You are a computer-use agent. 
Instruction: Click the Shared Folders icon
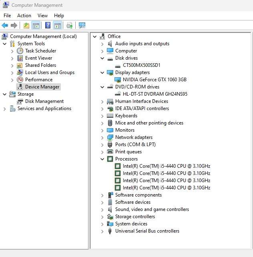click(x=20, y=65)
